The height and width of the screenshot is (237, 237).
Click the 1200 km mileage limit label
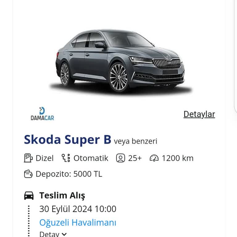[177, 158]
